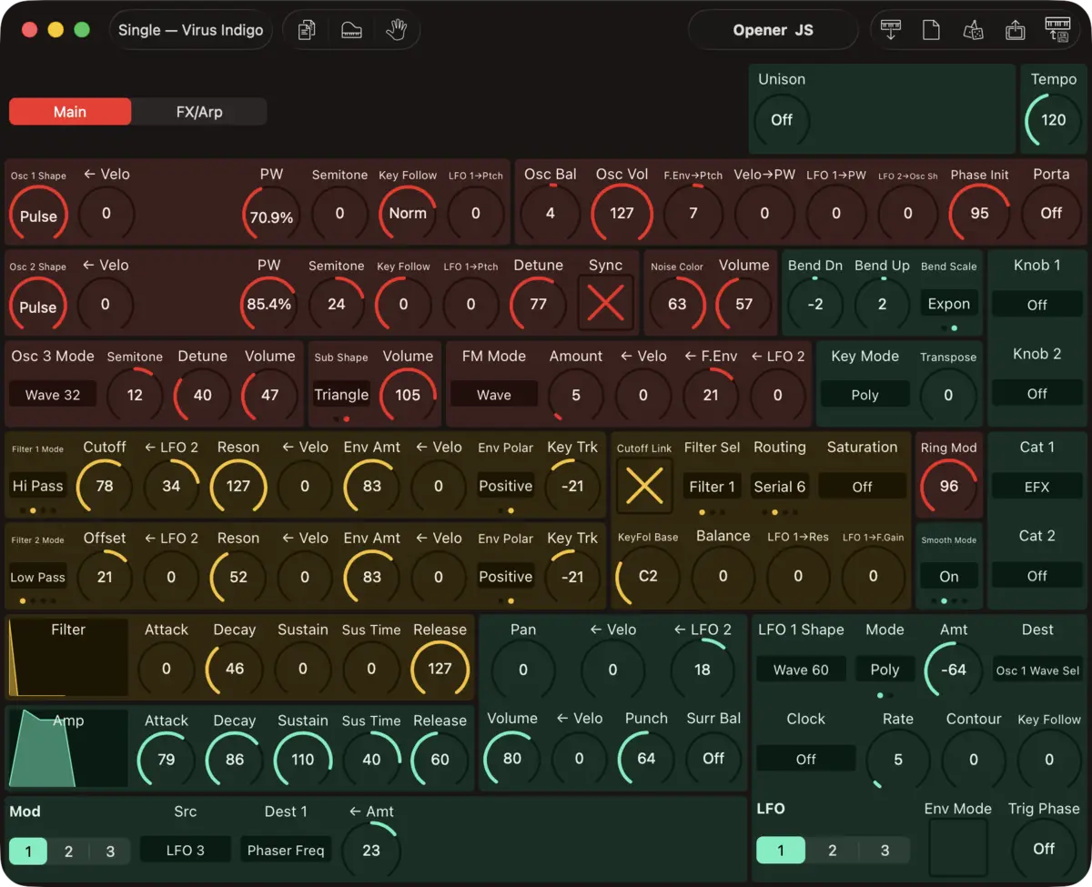Click the blank new patch page icon
Screen dimensions: 1092x887
tap(931, 30)
